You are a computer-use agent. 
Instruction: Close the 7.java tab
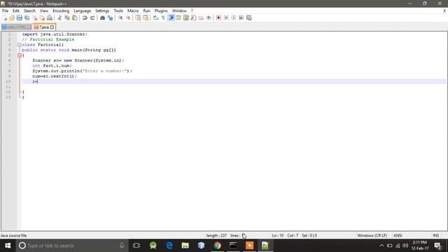52,27
